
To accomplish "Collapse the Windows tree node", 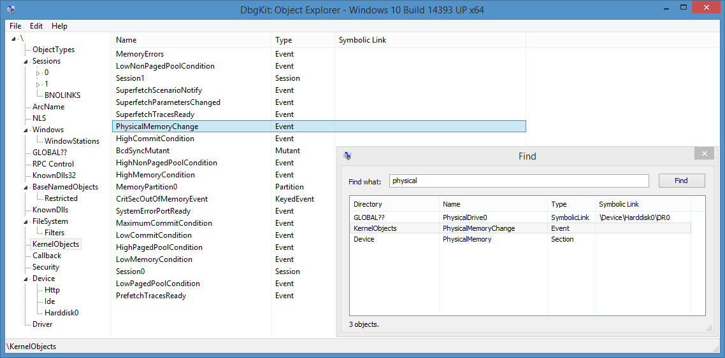I will click(x=25, y=130).
